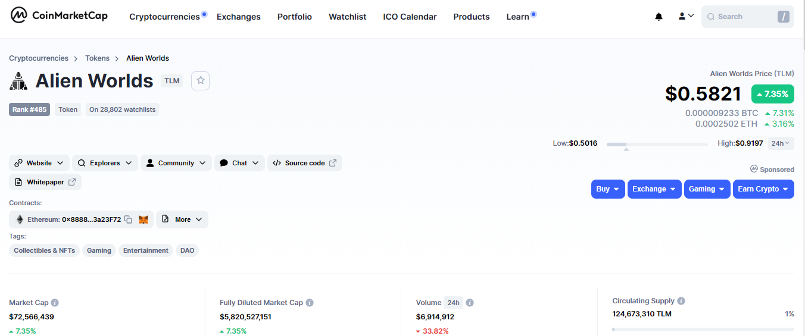Click the 0.0002502 ETH price
The image size is (805, 336).
(x=726, y=124)
